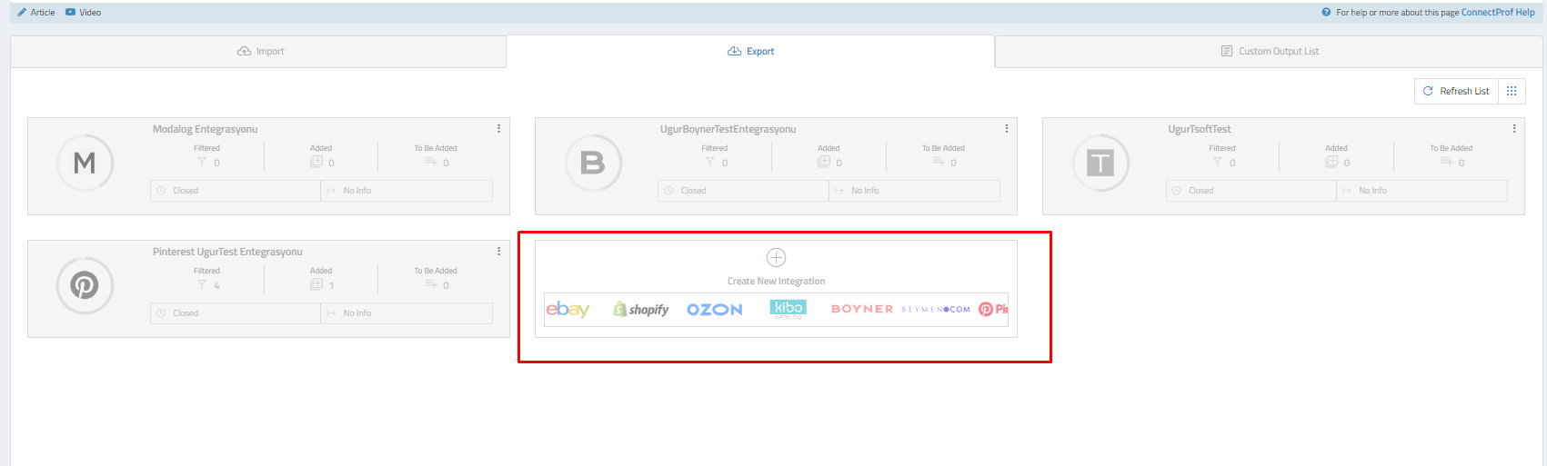This screenshot has height=466, width=1547.
Task: Open Modalog Entegrasyonu three-dot menu
Action: click(498, 129)
